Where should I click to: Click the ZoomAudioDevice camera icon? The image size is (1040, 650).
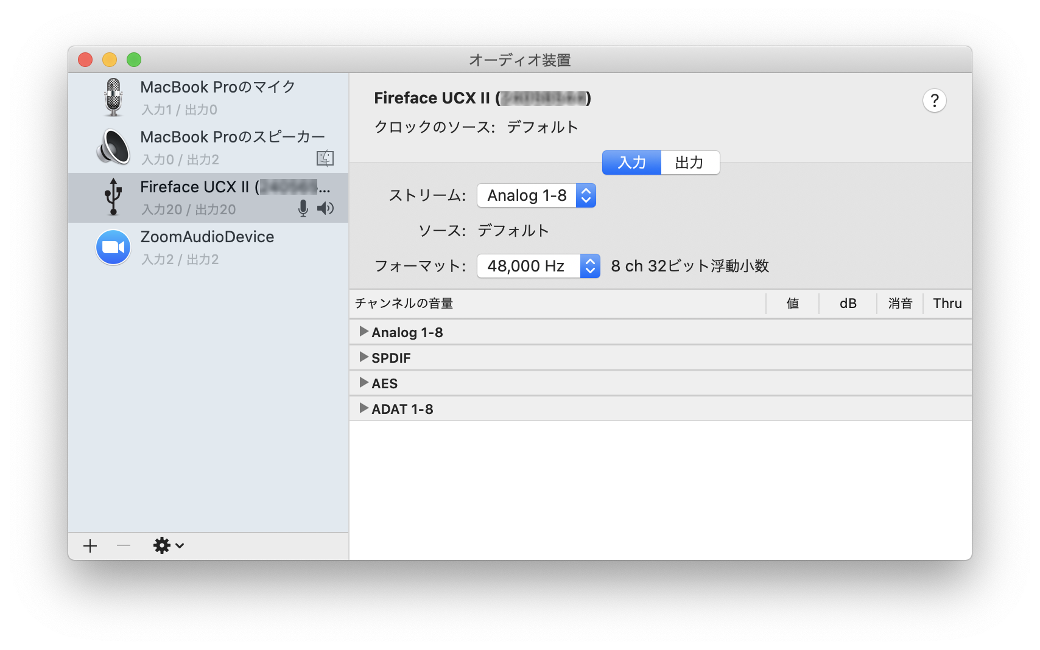[x=113, y=247]
